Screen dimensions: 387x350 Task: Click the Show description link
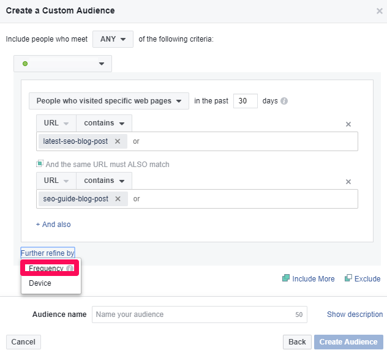(355, 315)
